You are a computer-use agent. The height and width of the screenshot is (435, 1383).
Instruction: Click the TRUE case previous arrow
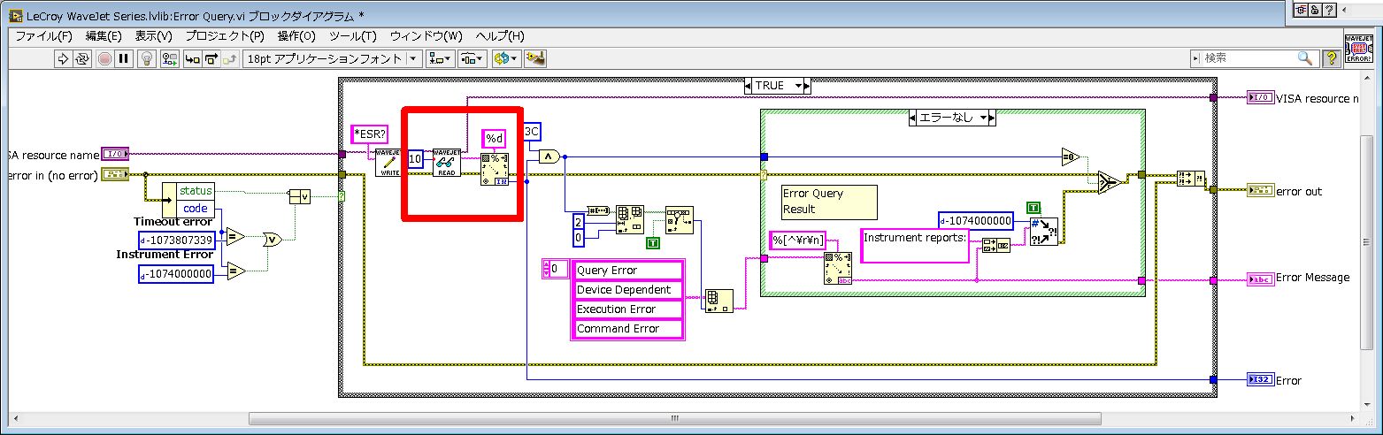pos(749,86)
